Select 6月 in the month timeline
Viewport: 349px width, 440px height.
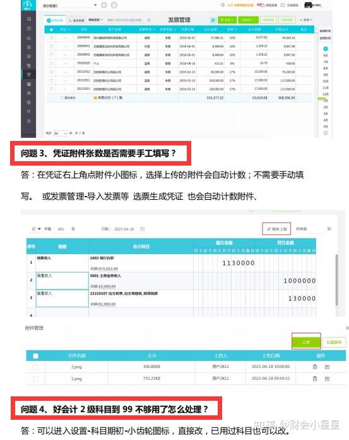coord(326,55)
